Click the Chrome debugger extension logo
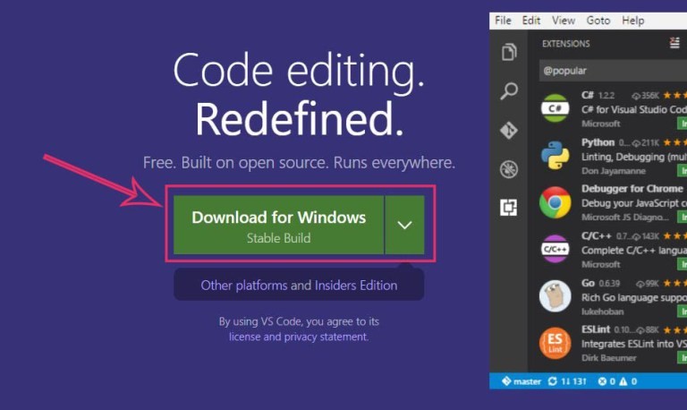This screenshot has height=410, width=687. point(556,202)
